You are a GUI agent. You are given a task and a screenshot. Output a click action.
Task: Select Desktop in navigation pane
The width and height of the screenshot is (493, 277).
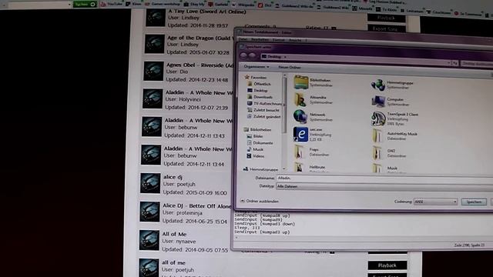click(257, 91)
